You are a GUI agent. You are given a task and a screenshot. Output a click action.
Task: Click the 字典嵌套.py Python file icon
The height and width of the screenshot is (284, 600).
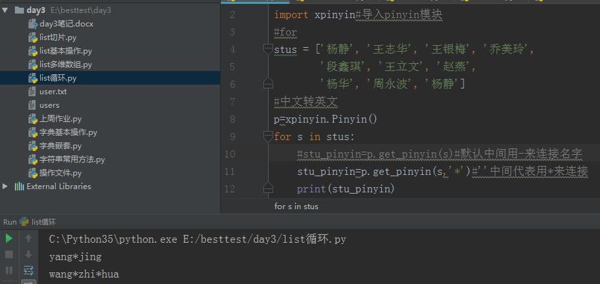point(33,146)
